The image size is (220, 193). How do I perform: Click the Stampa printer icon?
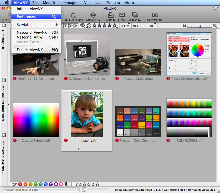tap(111, 15)
